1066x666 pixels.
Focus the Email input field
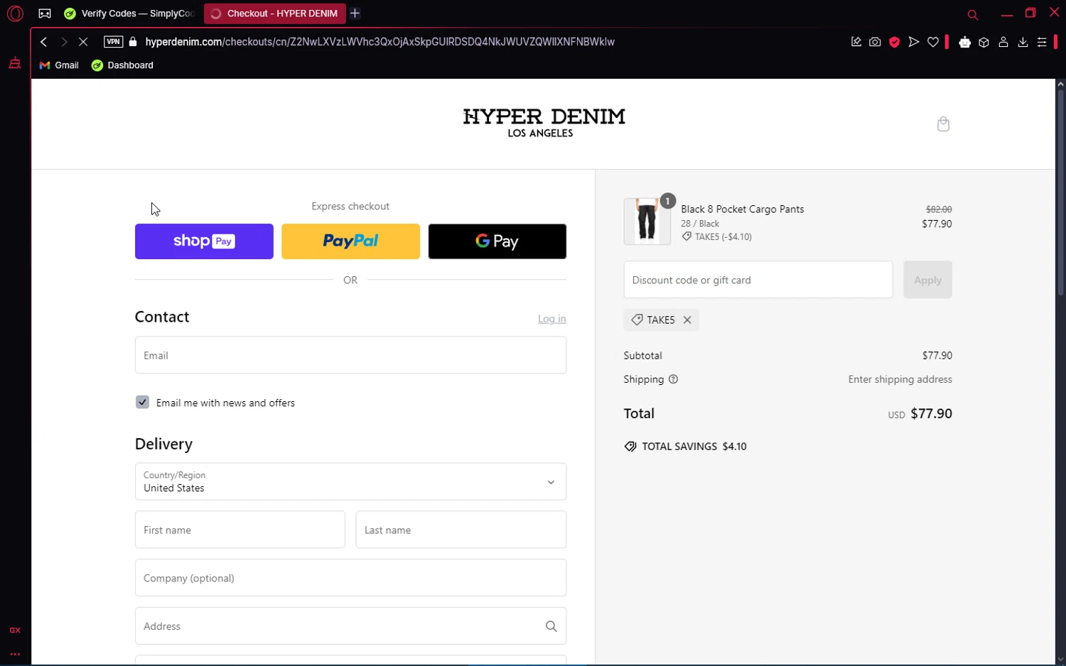(350, 355)
